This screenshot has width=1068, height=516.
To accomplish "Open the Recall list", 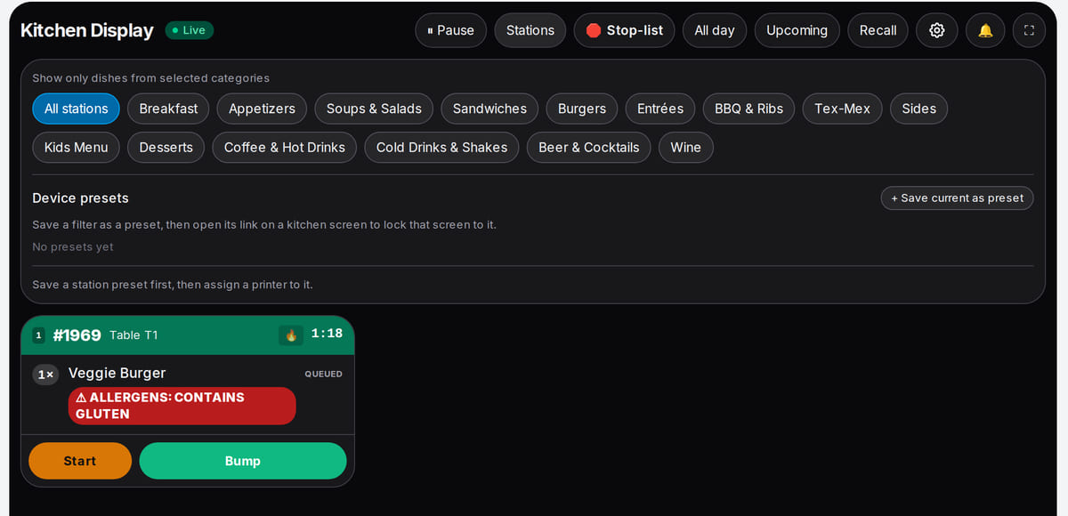I will coord(878,30).
